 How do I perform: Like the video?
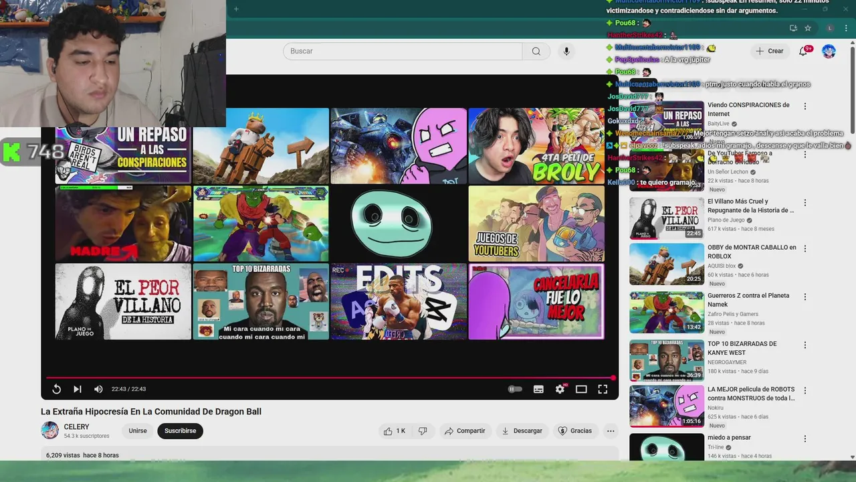pos(395,431)
